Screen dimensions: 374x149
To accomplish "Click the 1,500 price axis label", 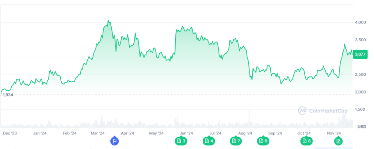I will coord(360,109).
